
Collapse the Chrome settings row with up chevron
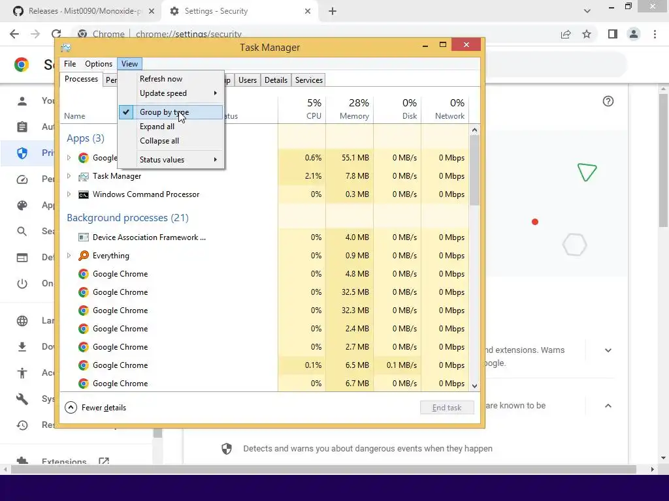(608, 406)
